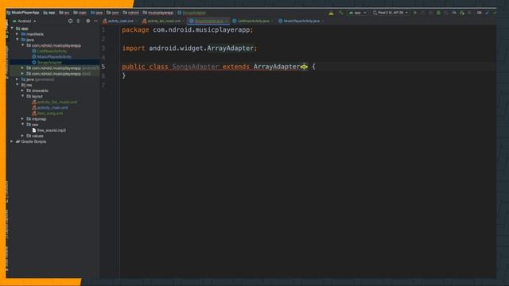Click the activity_list_music.xml layout file icon

tap(34, 102)
